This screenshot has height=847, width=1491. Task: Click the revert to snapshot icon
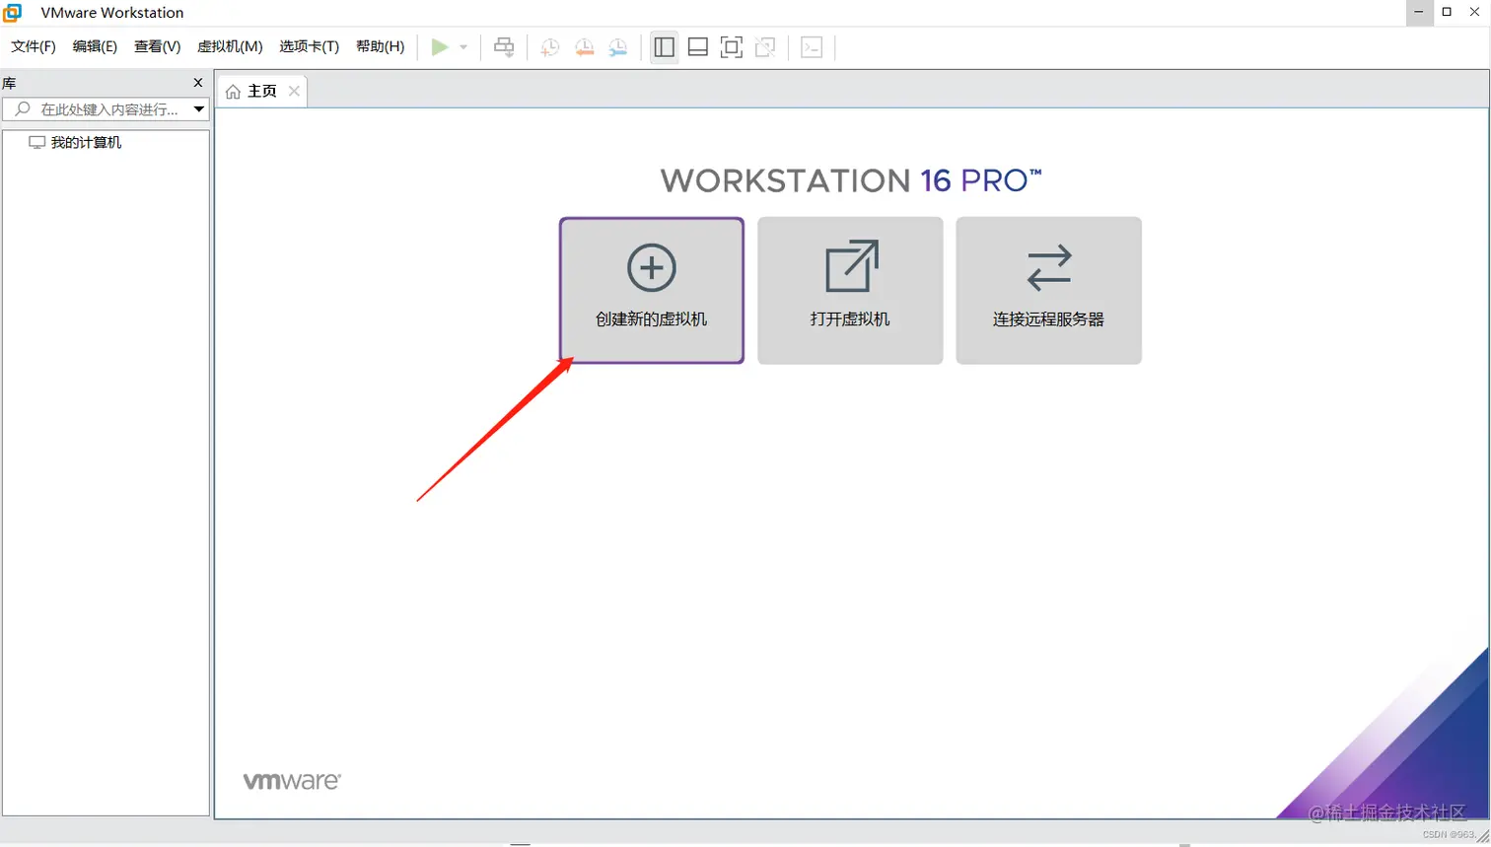pos(585,47)
